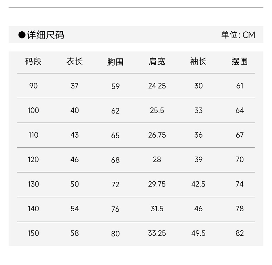Click size 90 in the 码段 column
The image size is (272, 265).
tap(33, 86)
